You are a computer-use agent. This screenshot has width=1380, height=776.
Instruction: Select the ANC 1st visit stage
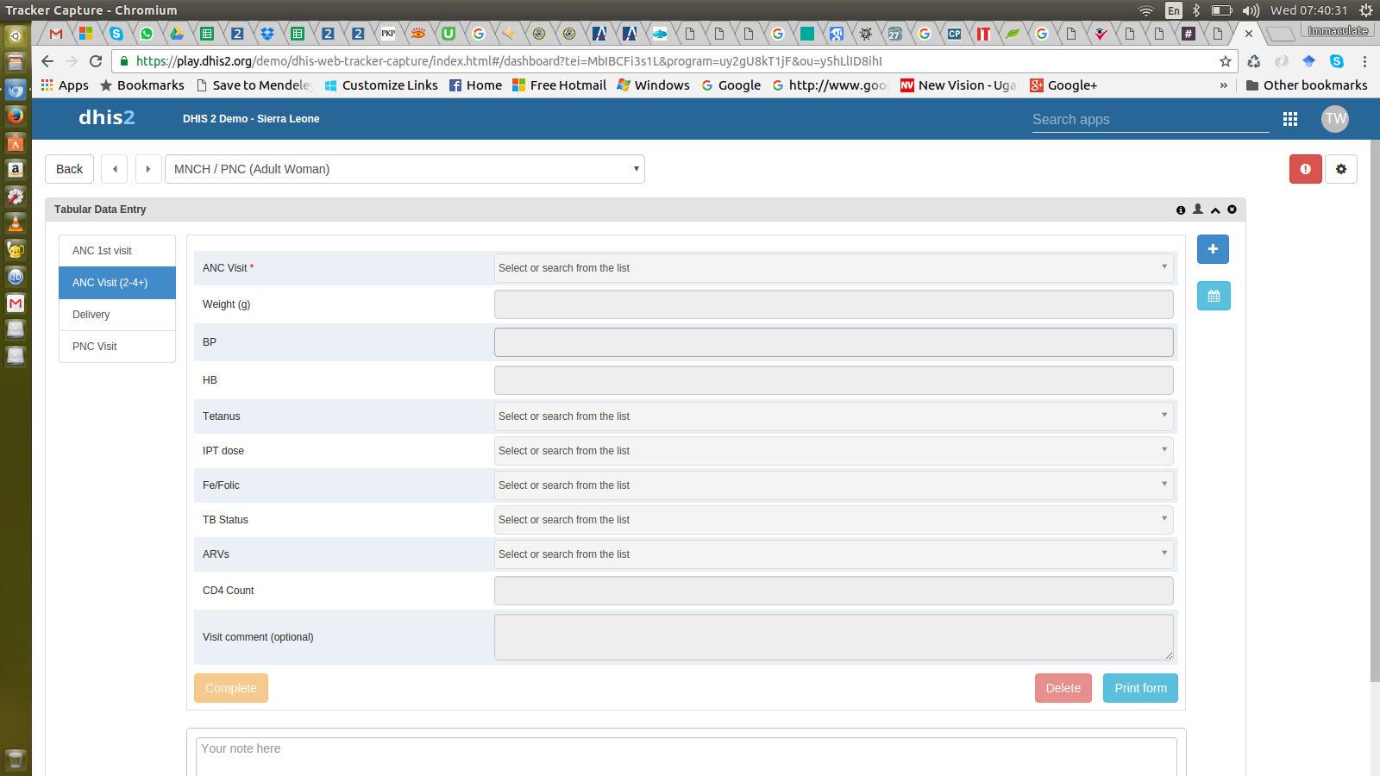pos(117,251)
